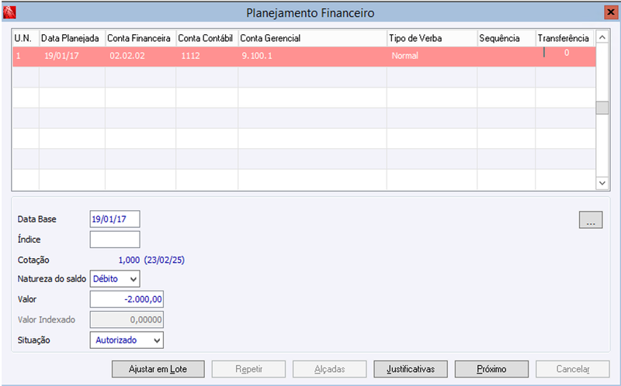Click the Transferência cell showing 0
Screen dimensions: 621x386
(x=566, y=56)
